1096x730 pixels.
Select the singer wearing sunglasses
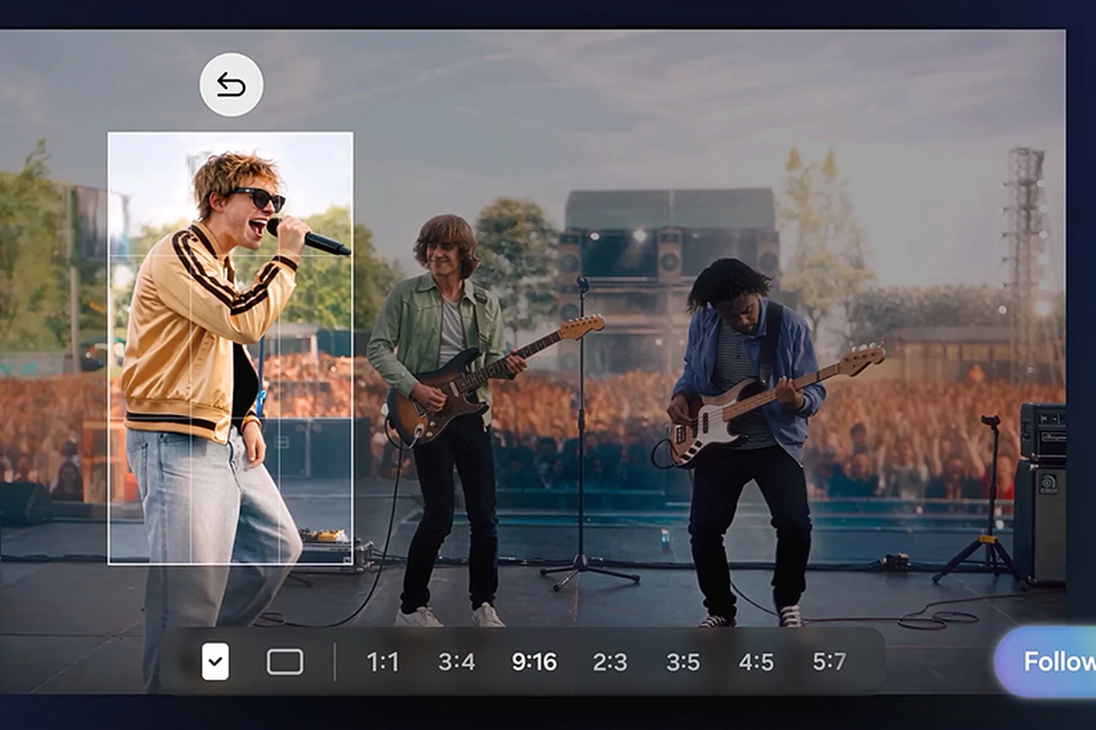coord(214,374)
